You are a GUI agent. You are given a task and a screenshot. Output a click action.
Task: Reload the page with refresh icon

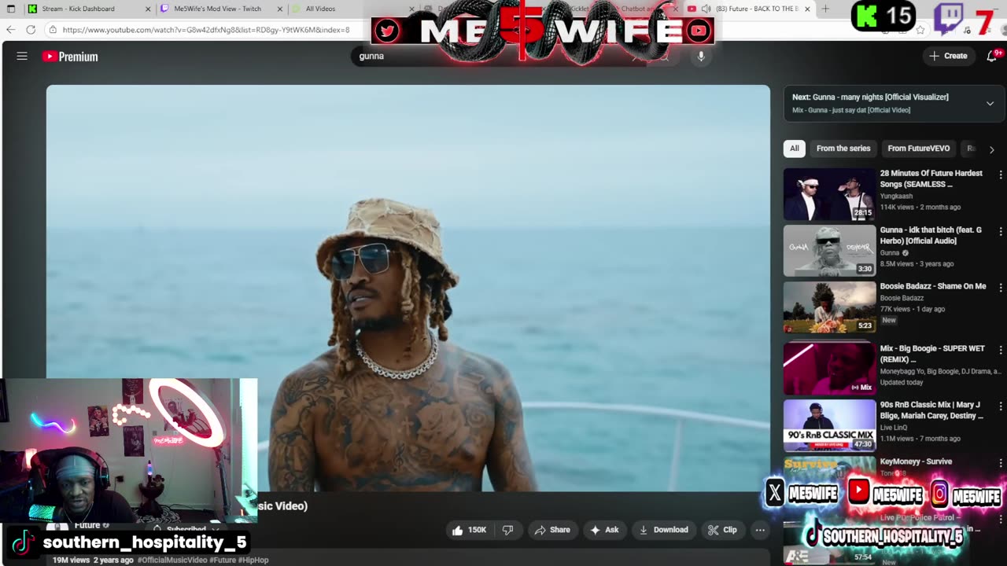(31, 30)
